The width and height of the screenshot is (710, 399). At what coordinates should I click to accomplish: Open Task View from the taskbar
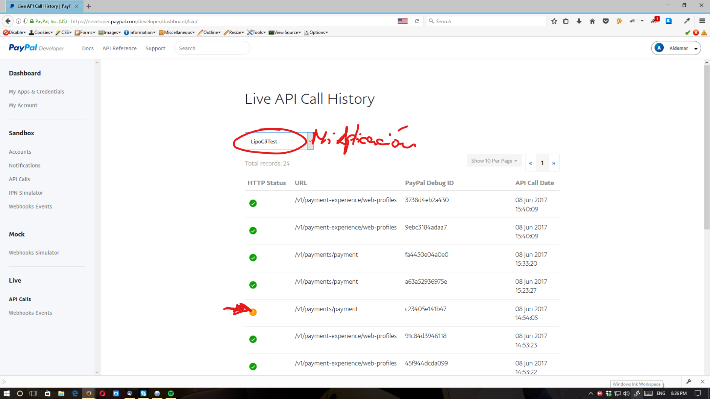point(33,393)
